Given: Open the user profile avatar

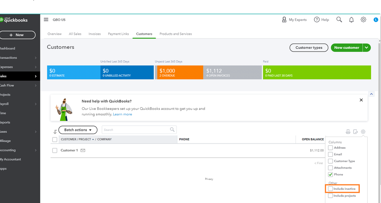Looking at the screenshot, I should tap(376, 20).
